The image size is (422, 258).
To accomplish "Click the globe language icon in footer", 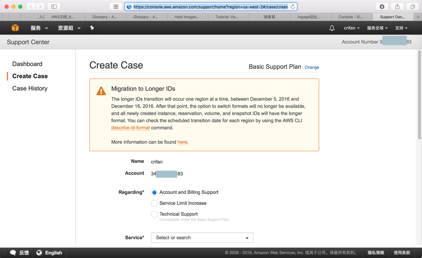I will [x=39, y=253].
